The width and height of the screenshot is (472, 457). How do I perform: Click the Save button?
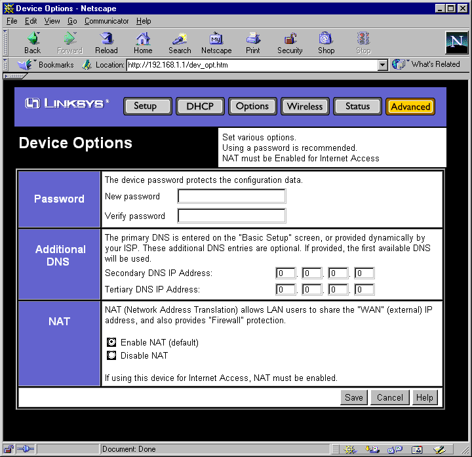[x=354, y=397]
